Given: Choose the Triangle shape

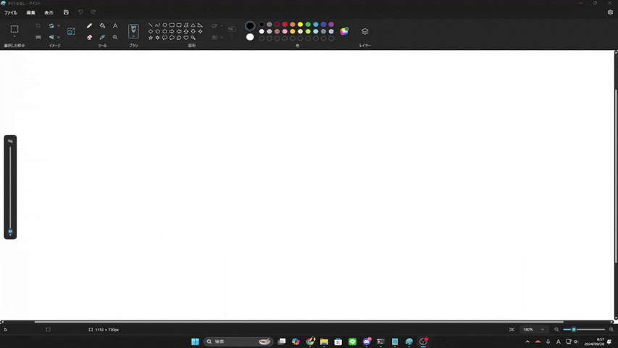Looking at the screenshot, I should [x=193, y=25].
